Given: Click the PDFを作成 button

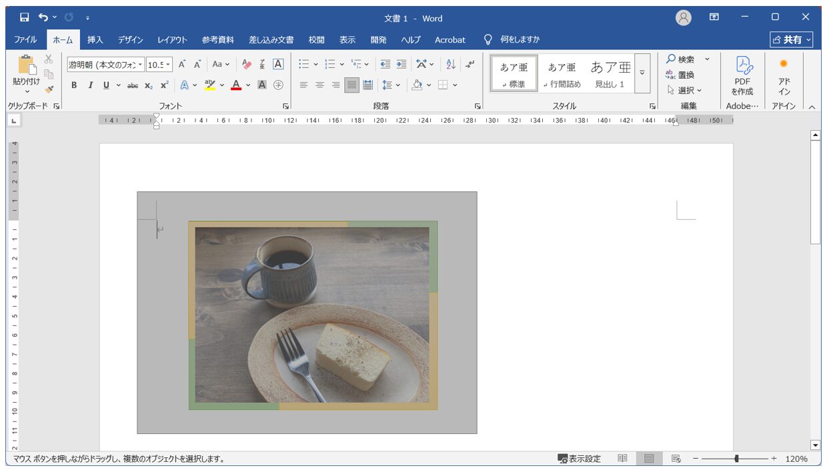Looking at the screenshot, I should (x=742, y=75).
